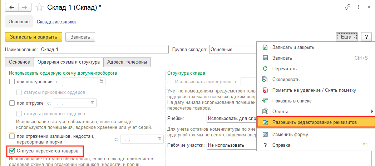Click the green Перечитать refresh icon

coord(265,69)
